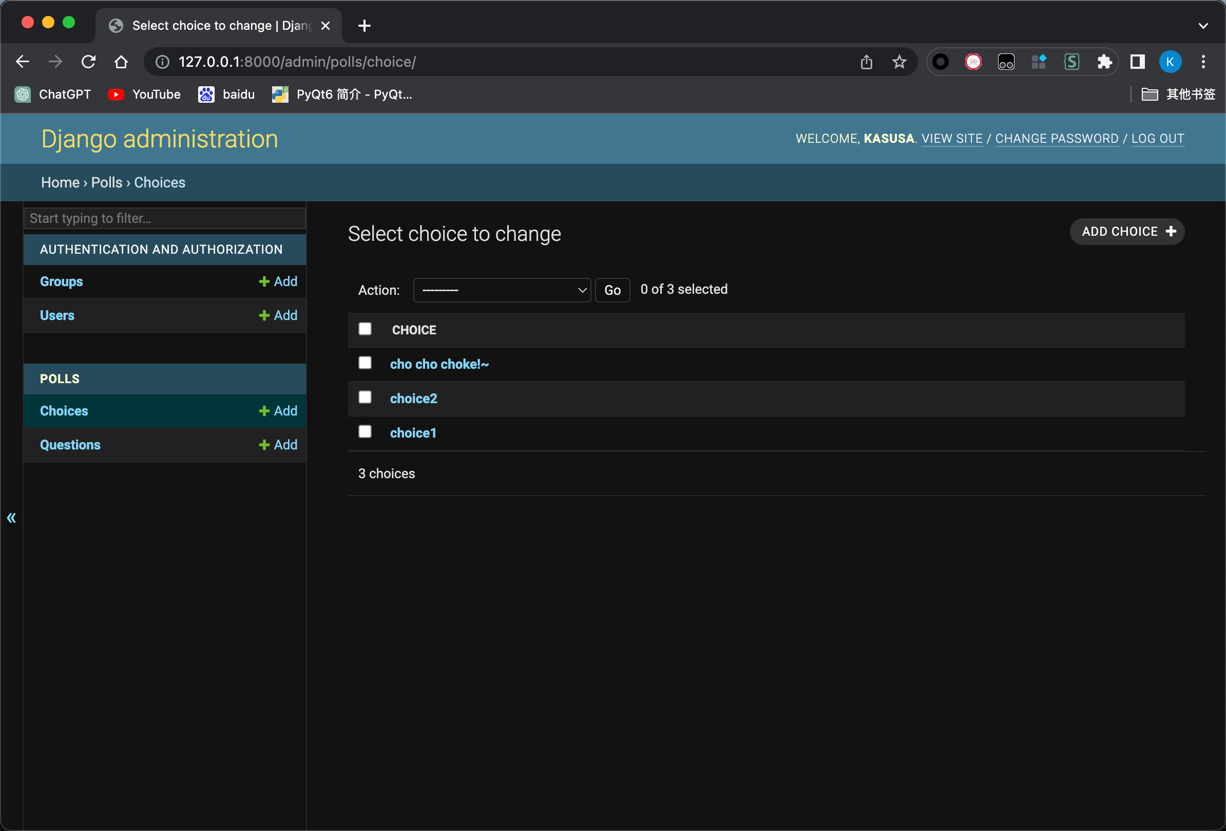Collapse sidebar with double-chevron icon
Viewport: 1226px width, 831px height.
point(11,518)
